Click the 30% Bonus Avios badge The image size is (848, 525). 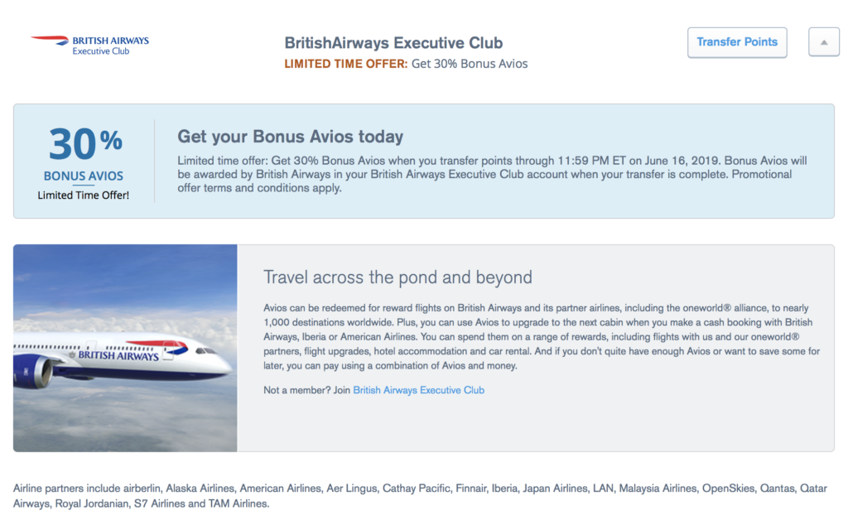tap(83, 158)
